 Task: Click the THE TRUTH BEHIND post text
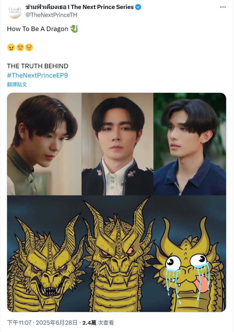click(x=38, y=66)
